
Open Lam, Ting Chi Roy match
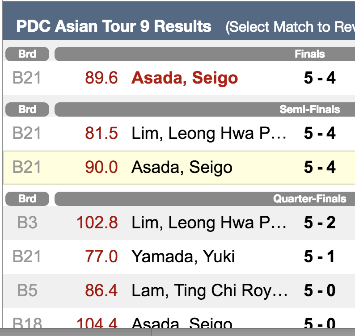tap(179, 290)
